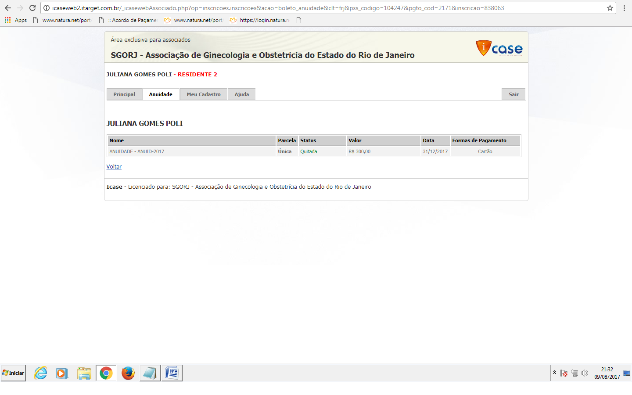
Task: Select the Ajuda tab
Action: tap(241, 94)
